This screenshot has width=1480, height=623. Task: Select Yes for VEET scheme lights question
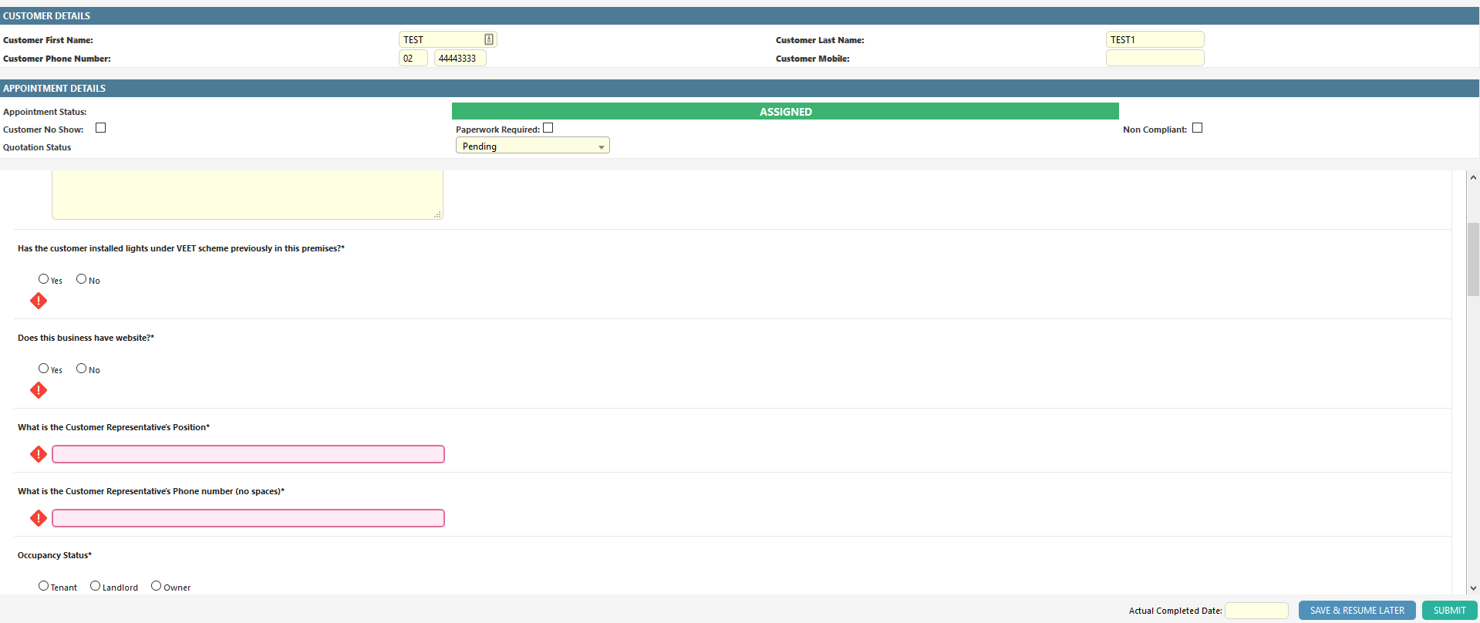(x=44, y=279)
